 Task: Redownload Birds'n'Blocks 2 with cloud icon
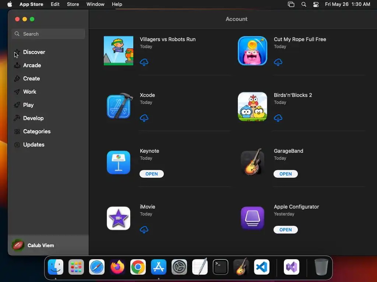point(278,118)
